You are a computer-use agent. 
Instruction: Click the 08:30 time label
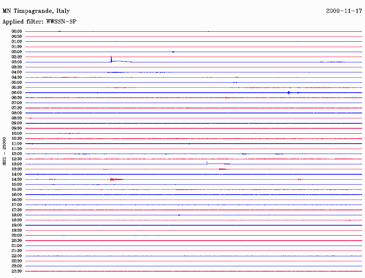(17, 118)
